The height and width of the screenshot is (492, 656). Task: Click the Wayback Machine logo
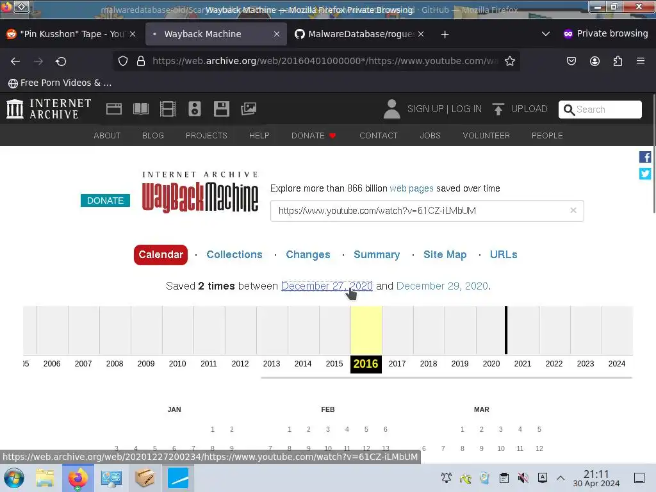pyautogui.click(x=200, y=192)
